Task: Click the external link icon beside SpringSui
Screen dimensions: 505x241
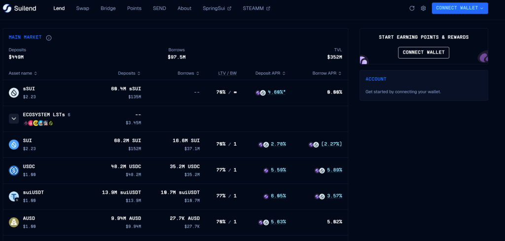Action: coord(229,9)
